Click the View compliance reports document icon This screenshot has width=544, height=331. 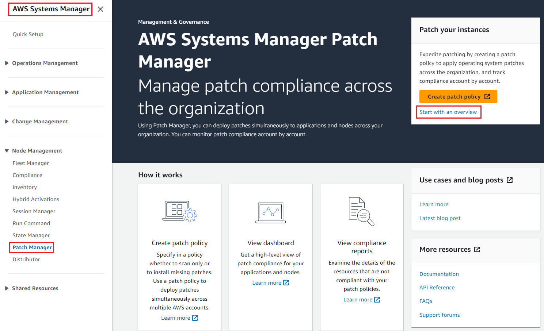(361, 211)
